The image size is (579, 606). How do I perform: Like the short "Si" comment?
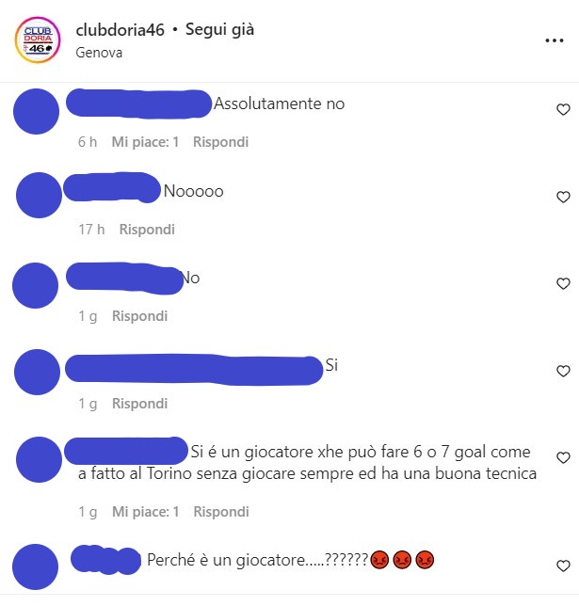563,371
